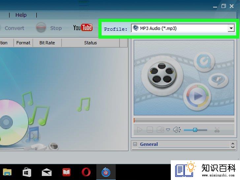The width and height of the screenshot is (240, 180).
Task: Click the preview seek progress bar
Action: coord(184,120)
